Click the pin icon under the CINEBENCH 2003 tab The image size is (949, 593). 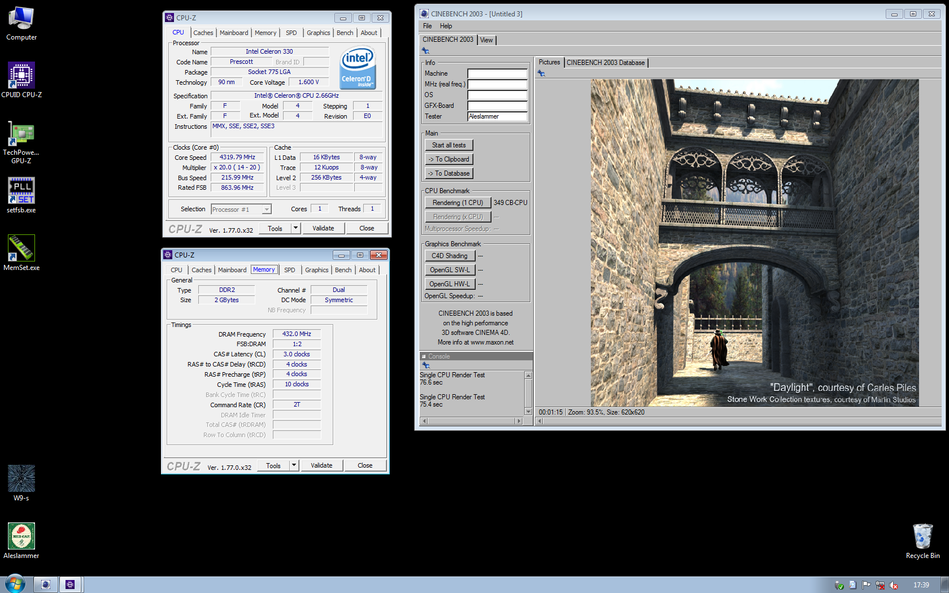click(x=426, y=51)
